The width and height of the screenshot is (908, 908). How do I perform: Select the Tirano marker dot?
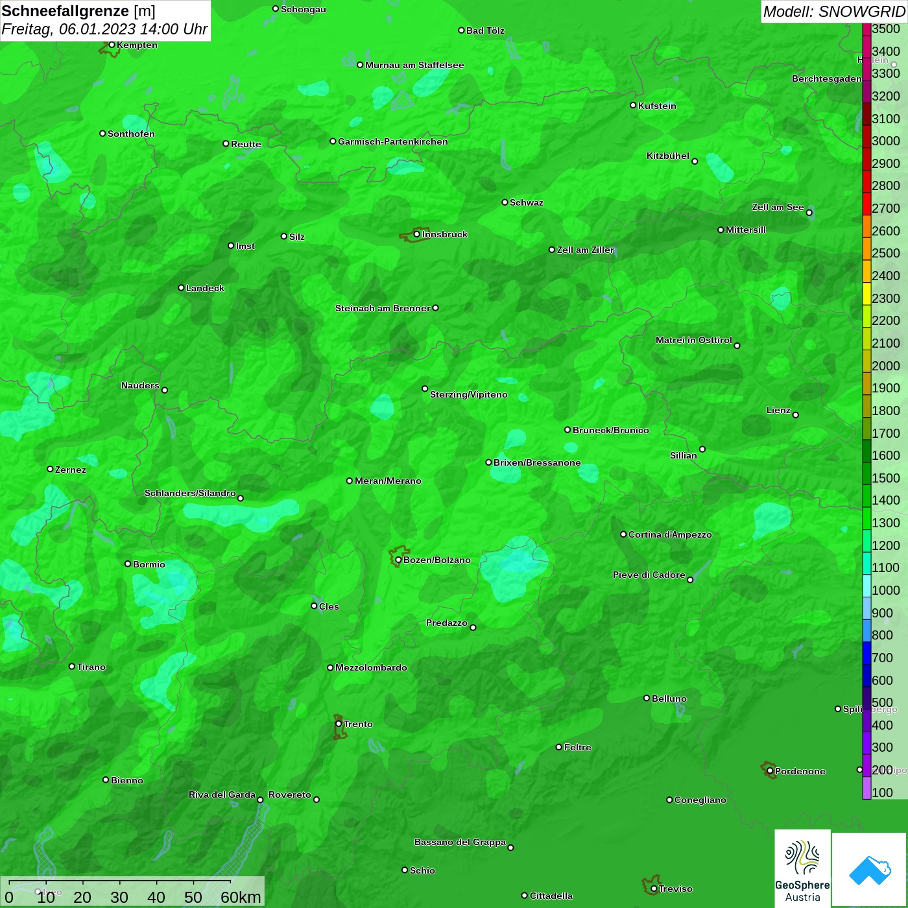pyautogui.click(x=72, y=666)
